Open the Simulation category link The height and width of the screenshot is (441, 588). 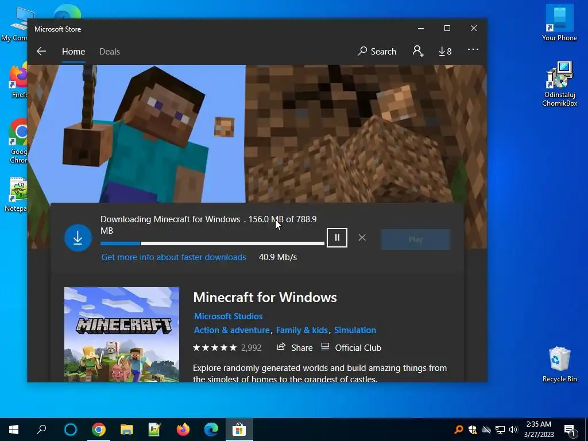355,330
